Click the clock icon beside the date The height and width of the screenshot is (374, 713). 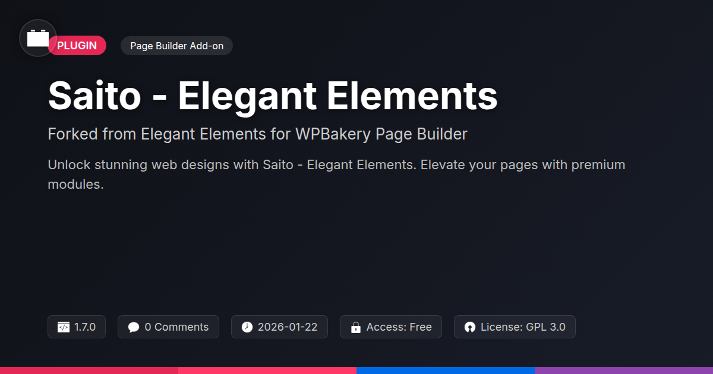(247, 327)
